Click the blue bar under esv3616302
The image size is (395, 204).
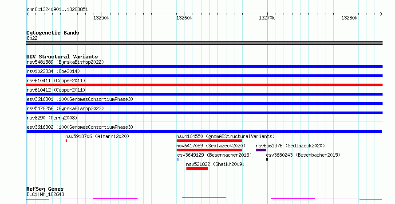coord(204,131)
